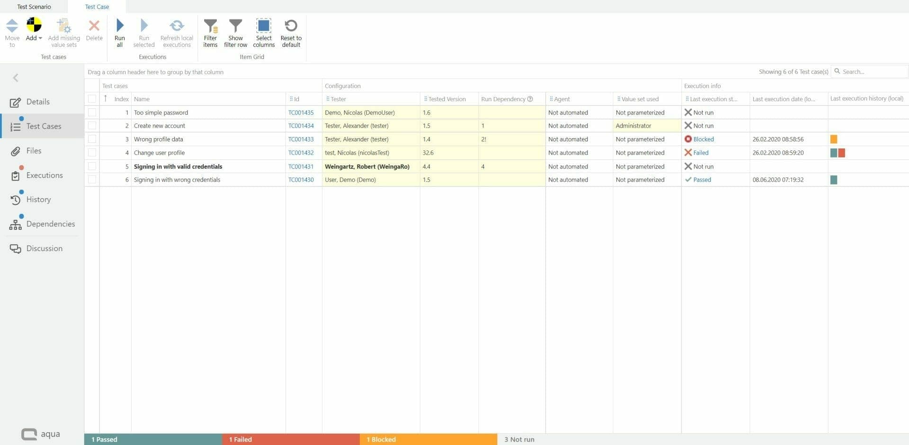Click the Passed execution status link
The height and width of the screenshot is (445, 909).
(x=702, y=180)
